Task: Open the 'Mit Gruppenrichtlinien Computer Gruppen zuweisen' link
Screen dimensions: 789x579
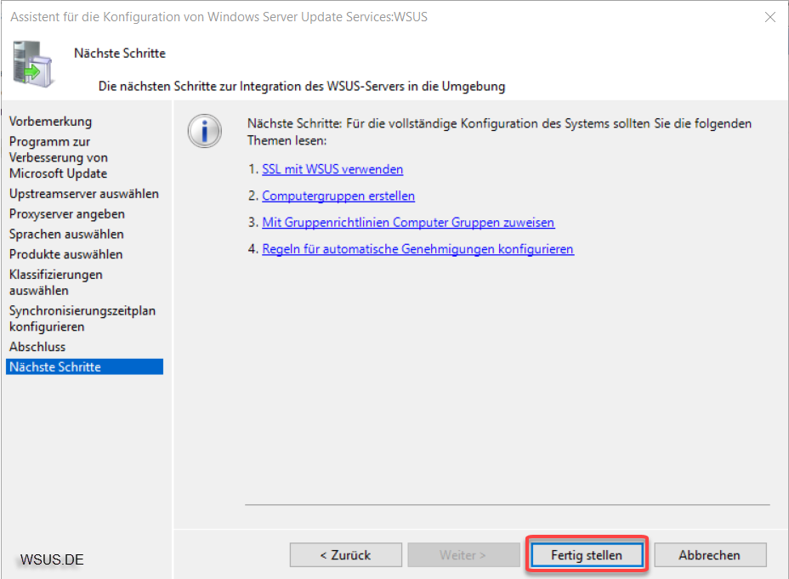Action: point(408,223)
